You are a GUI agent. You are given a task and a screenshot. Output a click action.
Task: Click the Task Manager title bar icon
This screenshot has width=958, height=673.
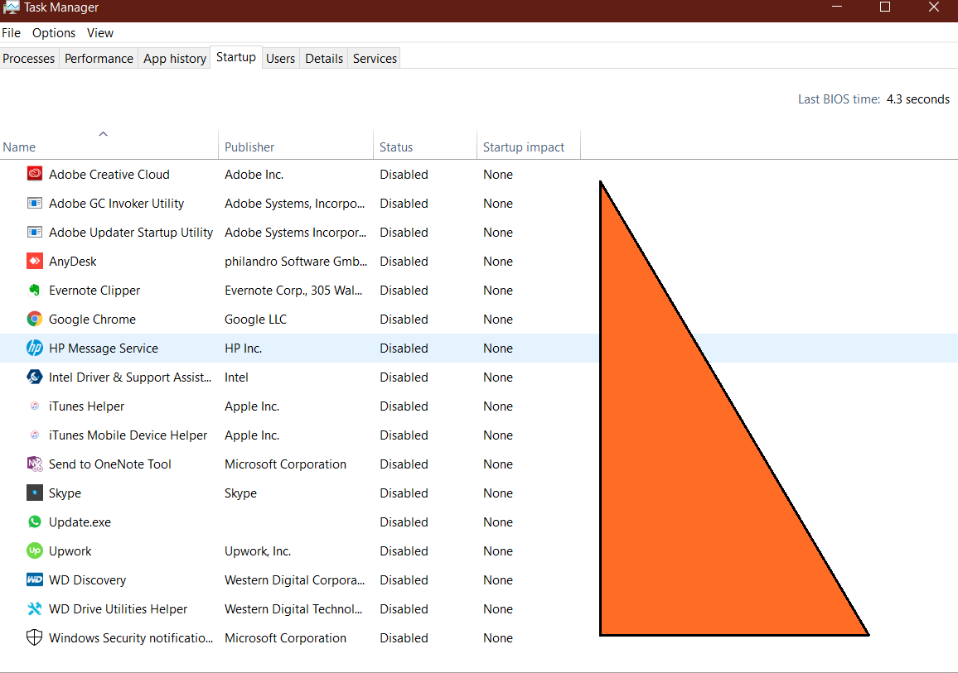tap(11, 7)
